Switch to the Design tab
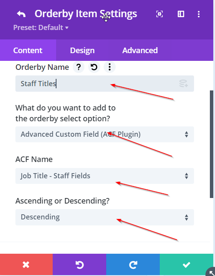Viewport: 215px width, 276px height. click(x=82, y=50)
